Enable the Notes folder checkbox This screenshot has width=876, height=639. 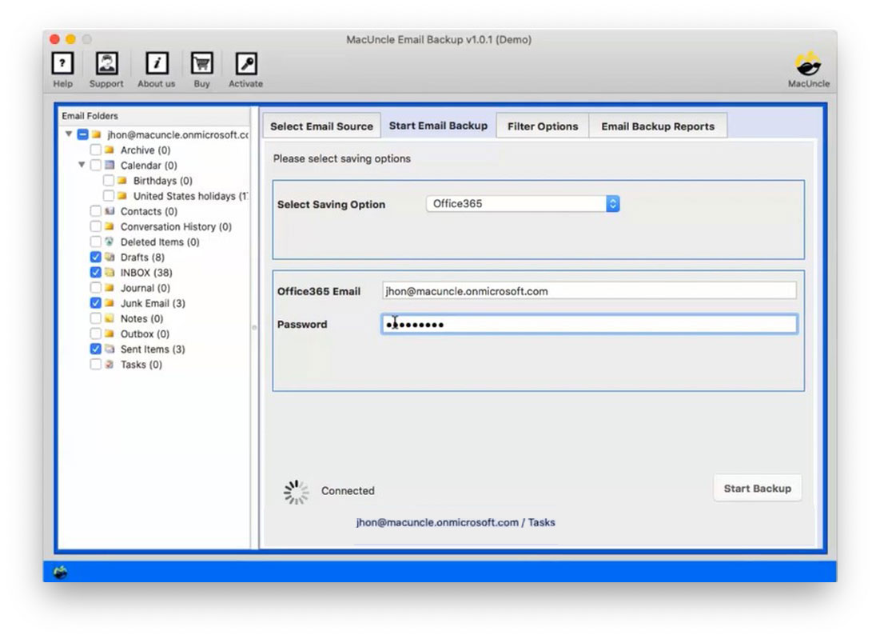click(x=95, y=318)
